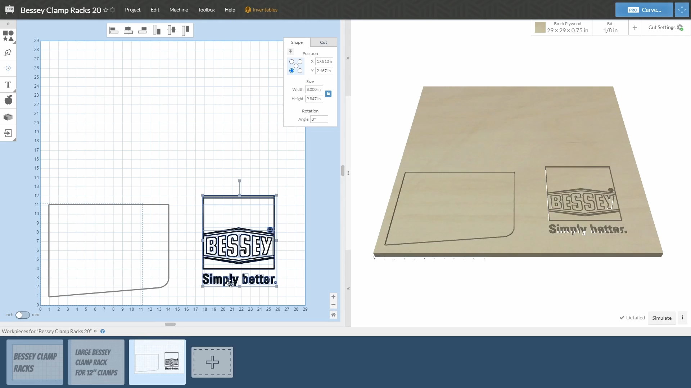691x388 pixels.
Task: Switch to the Cut tab in shape panel
Action: 323,42
